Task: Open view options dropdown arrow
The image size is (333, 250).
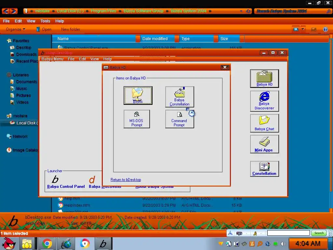Action: (x=303, y=29)
